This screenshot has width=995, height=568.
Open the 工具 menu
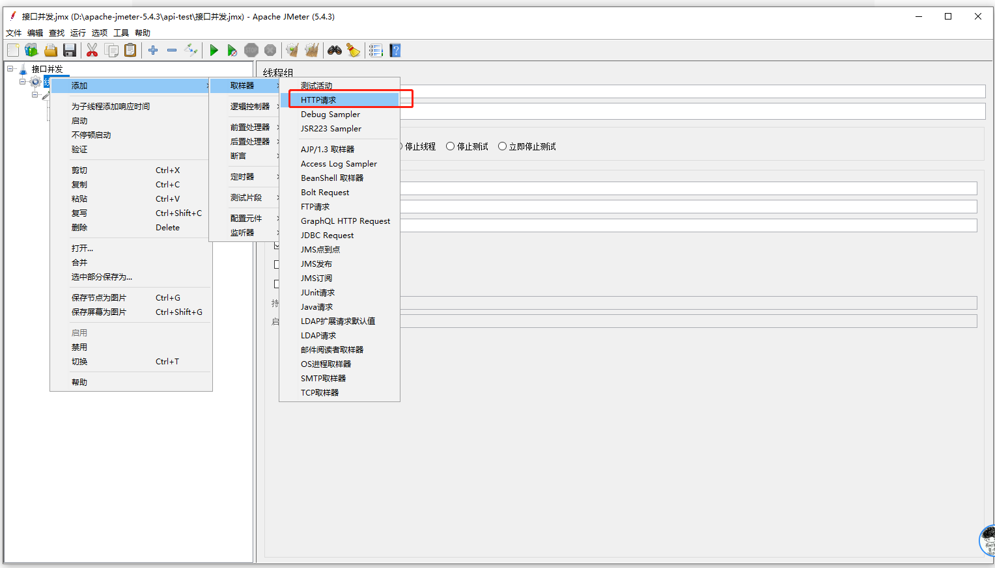121,33
